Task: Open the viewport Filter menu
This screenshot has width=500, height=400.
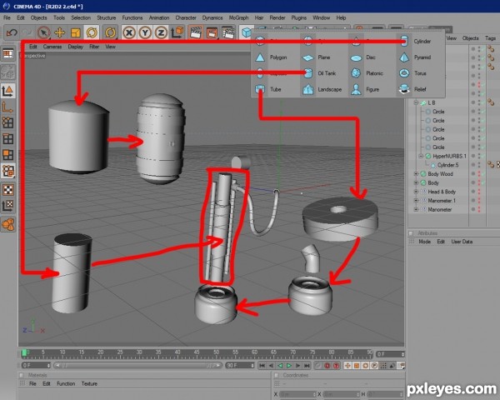Action: [94, 47]
